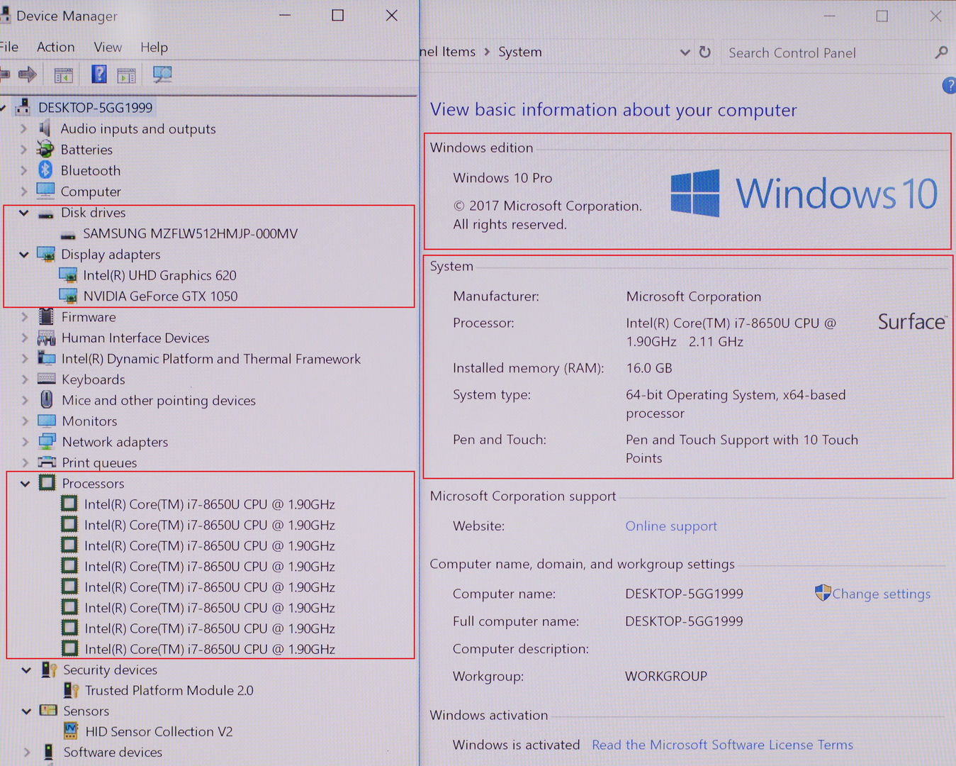Open the Action menu in Device Manager

(x=56, y=47)
